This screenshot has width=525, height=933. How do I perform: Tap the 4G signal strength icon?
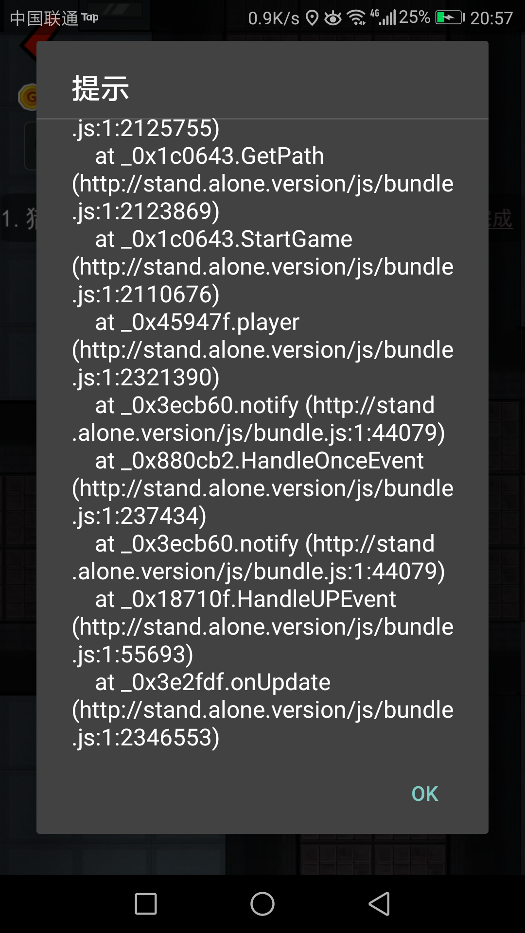[383, 17]
